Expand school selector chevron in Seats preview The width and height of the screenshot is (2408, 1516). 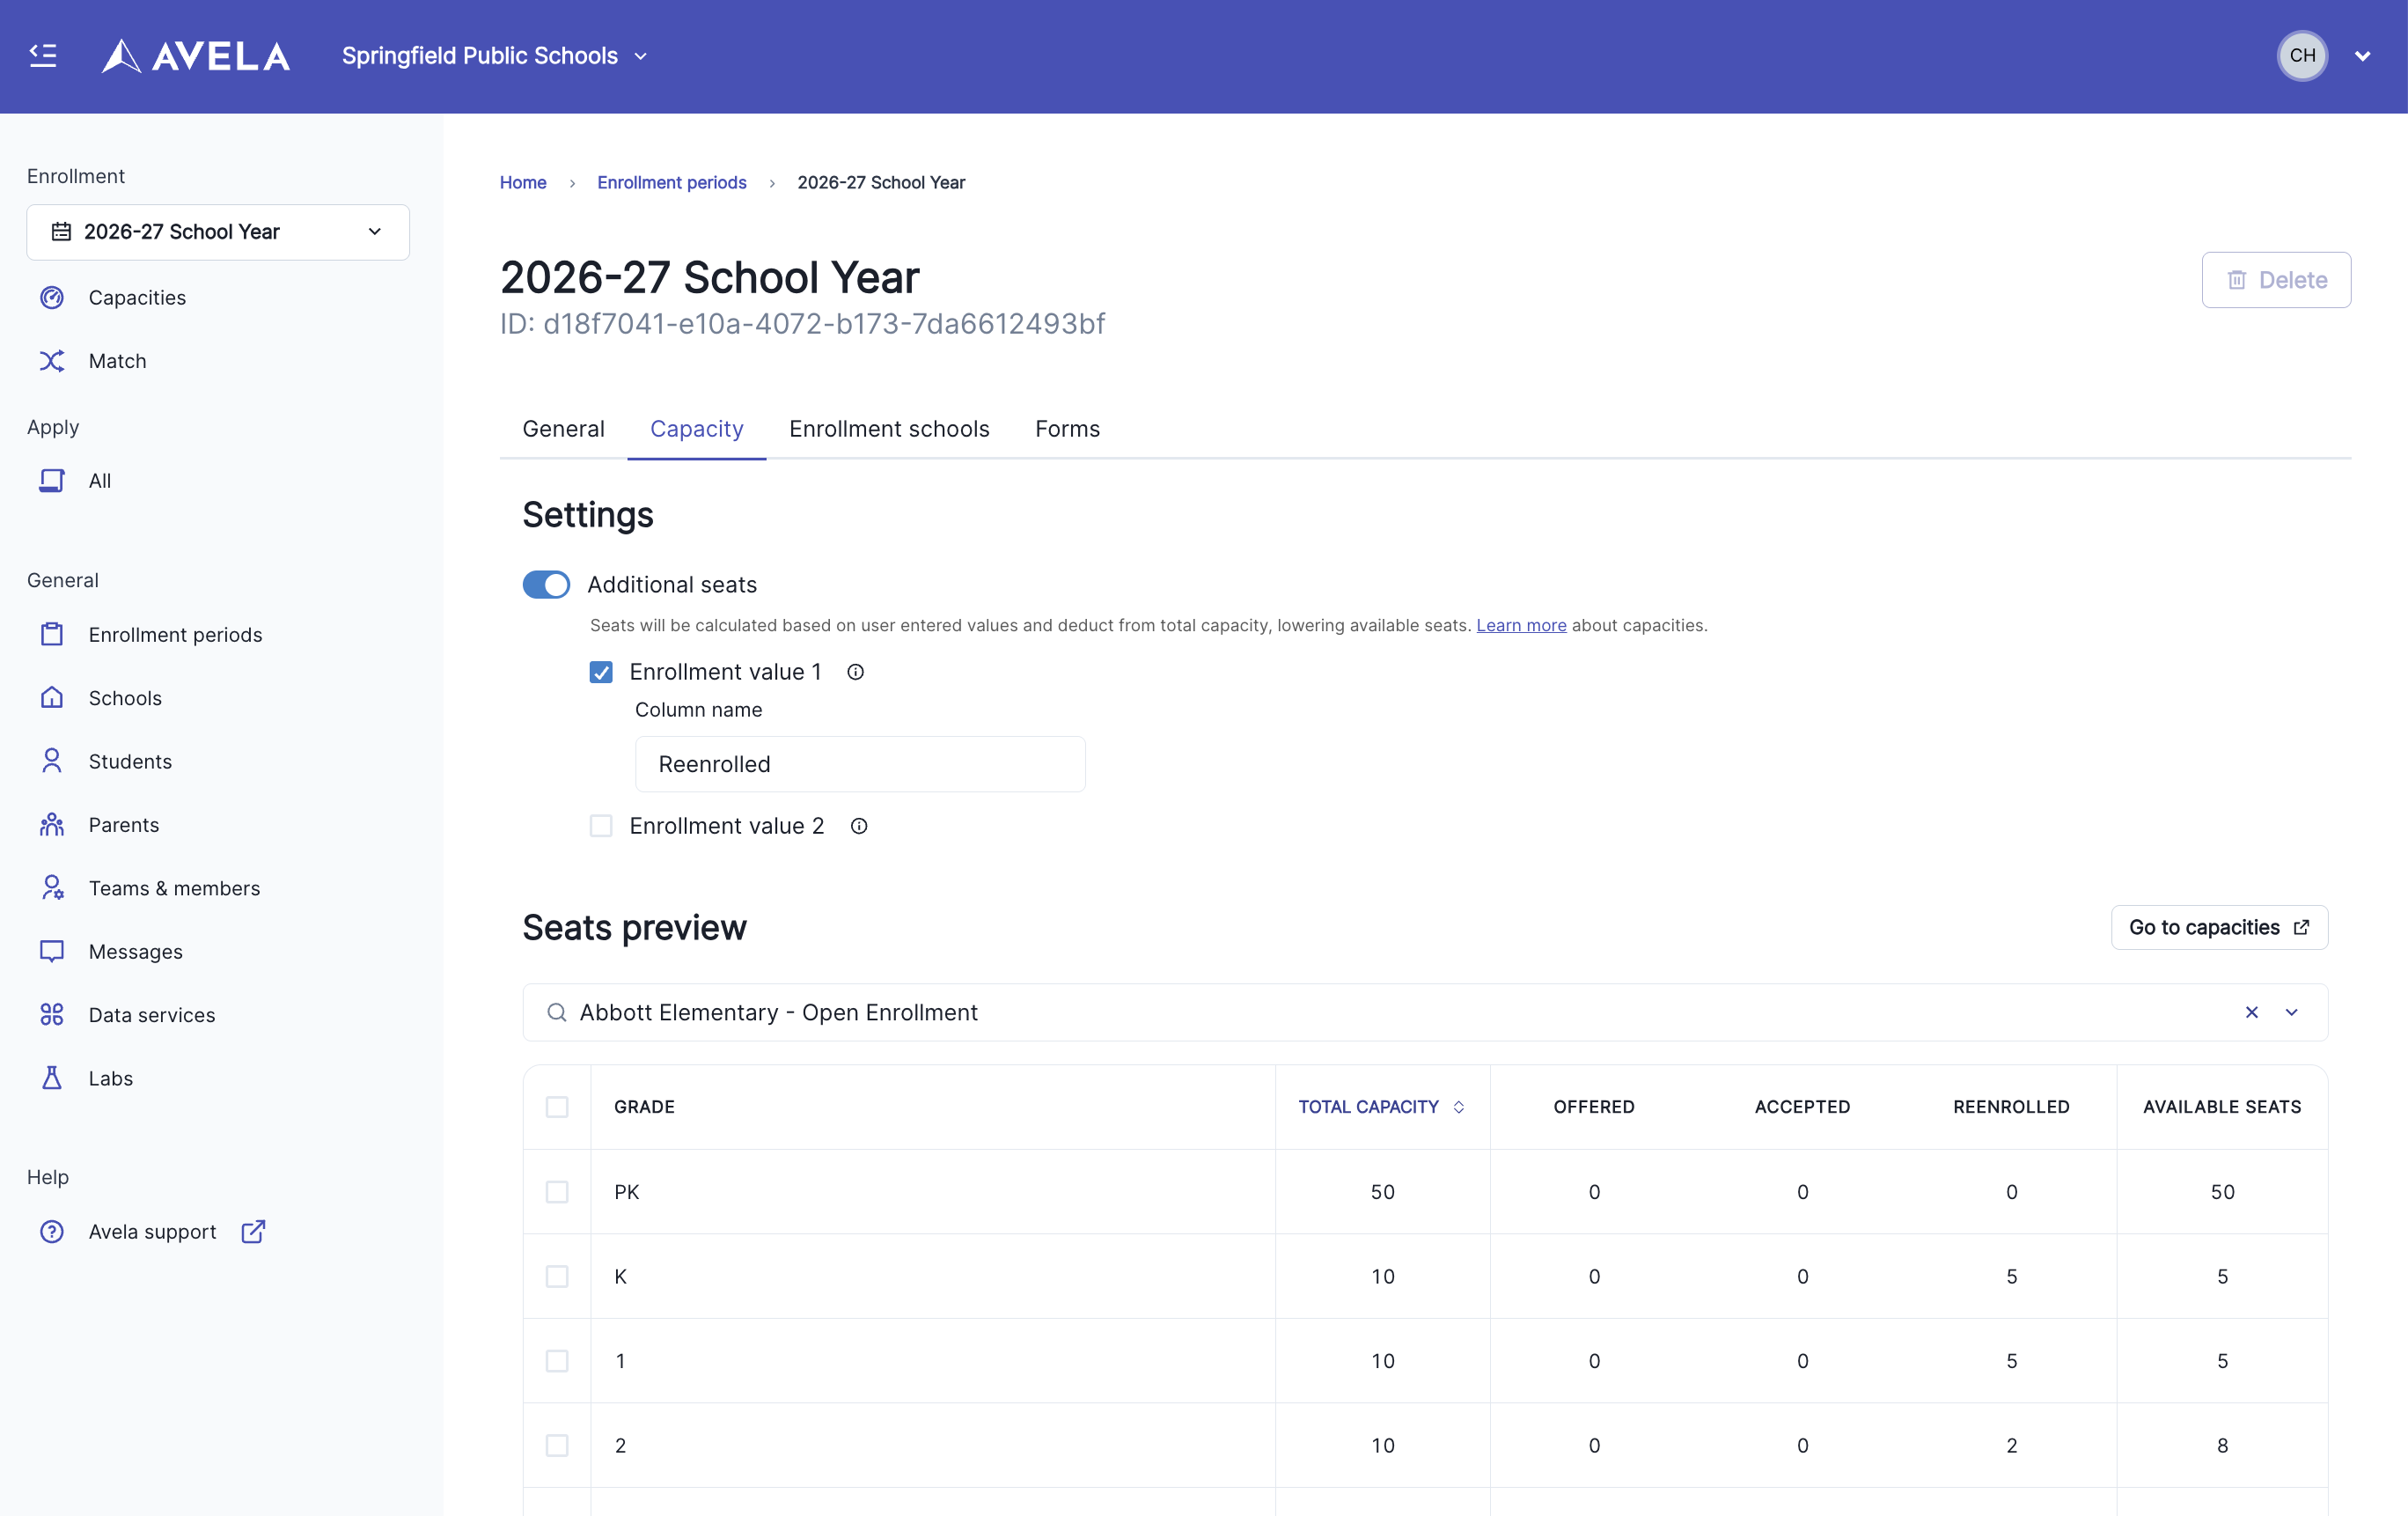pyautogui.click(x=2292, y=1012)
